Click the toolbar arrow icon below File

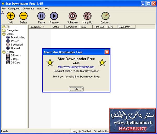[3, 13]
